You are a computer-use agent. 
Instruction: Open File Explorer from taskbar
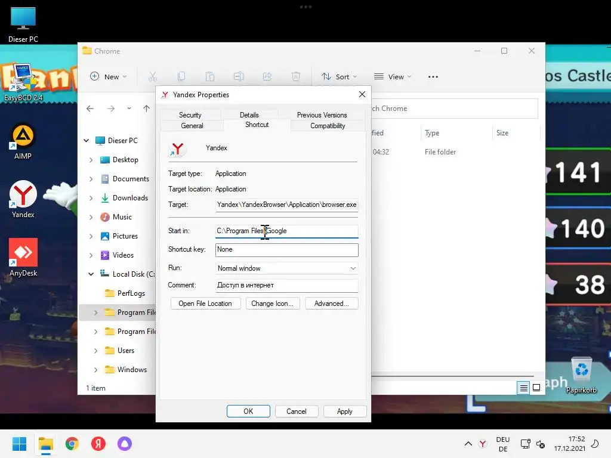(45, 444)
